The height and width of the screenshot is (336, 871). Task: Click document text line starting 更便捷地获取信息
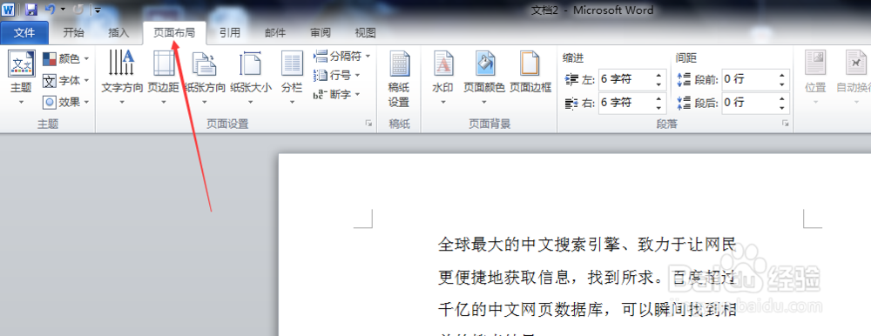(587, 277)
